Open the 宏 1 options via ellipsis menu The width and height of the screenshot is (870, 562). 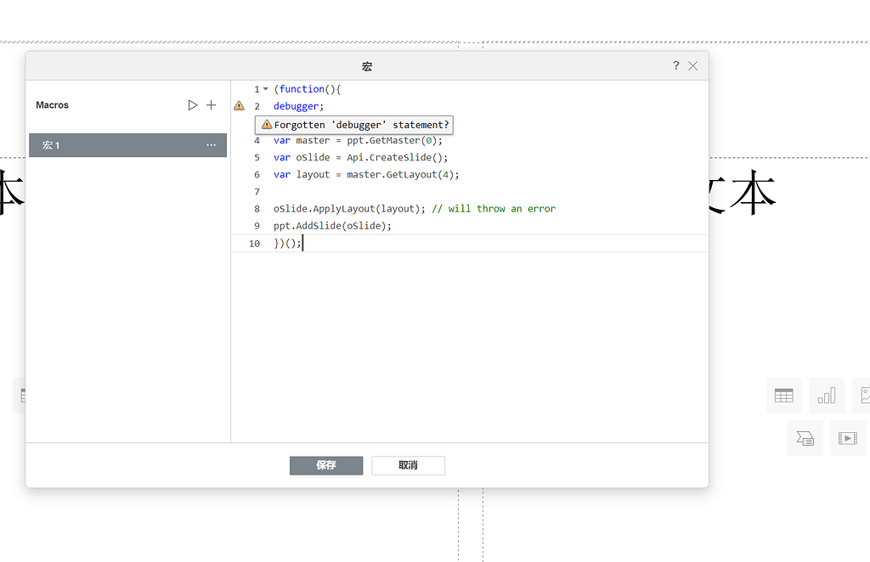[x=211, y=144]
